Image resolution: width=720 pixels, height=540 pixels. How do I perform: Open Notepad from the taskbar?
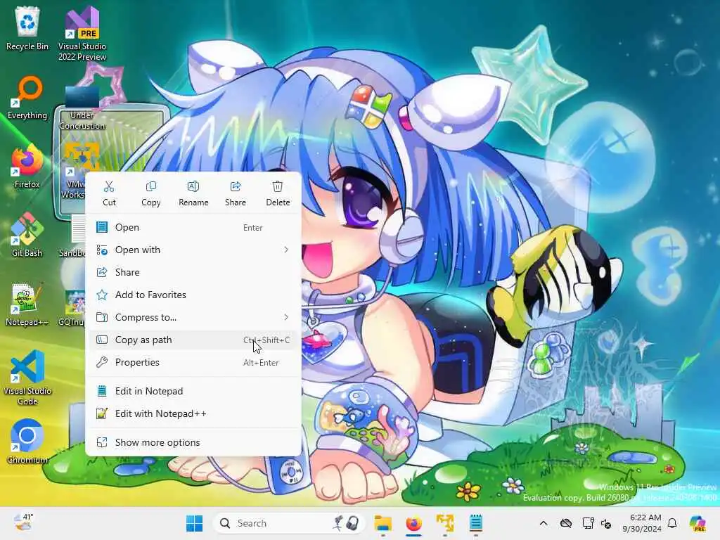(476, 523)
